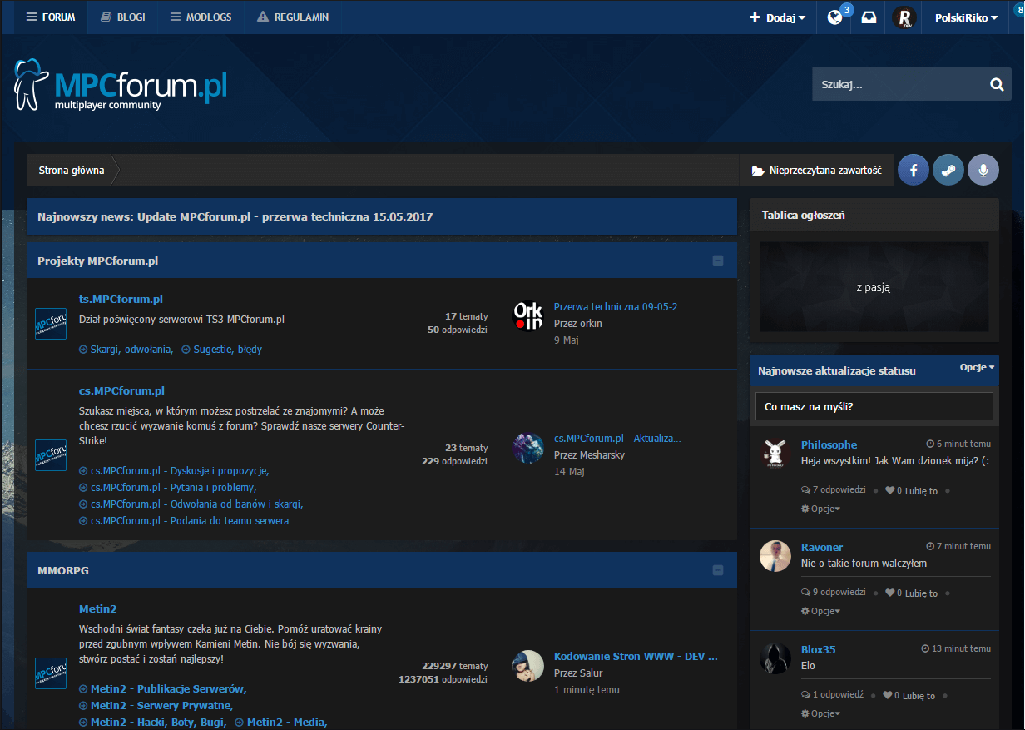Open Ravoner's profile name link
Image resolution: width=1025 pixels, height=730 pixels.
tap(822, 547)
